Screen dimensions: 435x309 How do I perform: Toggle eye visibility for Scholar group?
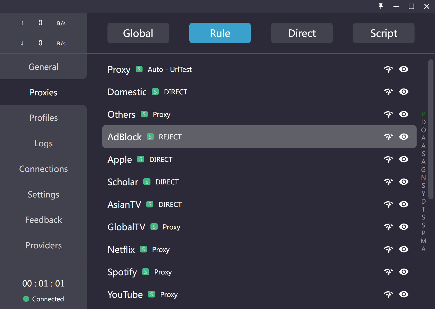404,182
